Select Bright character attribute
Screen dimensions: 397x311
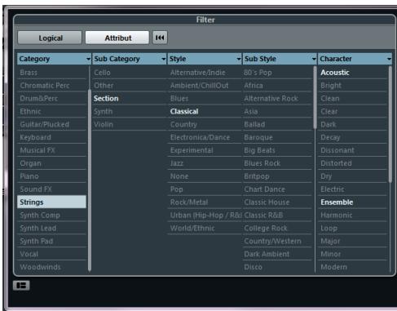tap(353, 86)
